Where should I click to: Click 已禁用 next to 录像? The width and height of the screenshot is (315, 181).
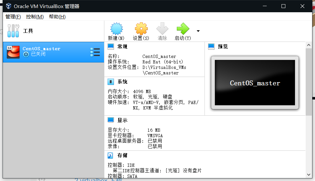(x=155, y=147)
